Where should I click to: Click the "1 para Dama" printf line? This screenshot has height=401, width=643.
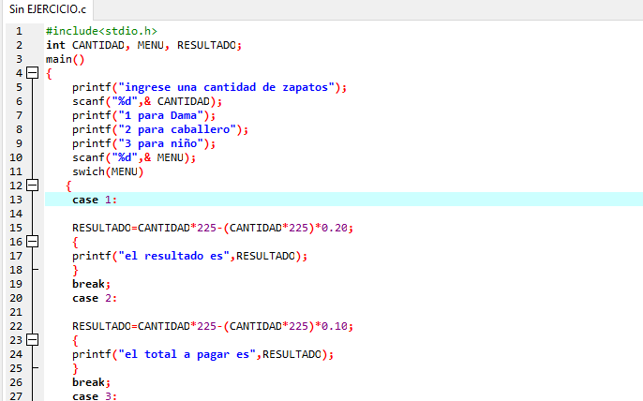click(144, 115)
